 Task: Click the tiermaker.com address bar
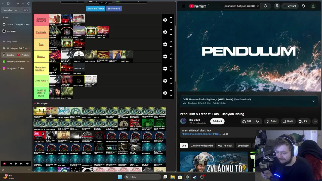pos(16,10)
